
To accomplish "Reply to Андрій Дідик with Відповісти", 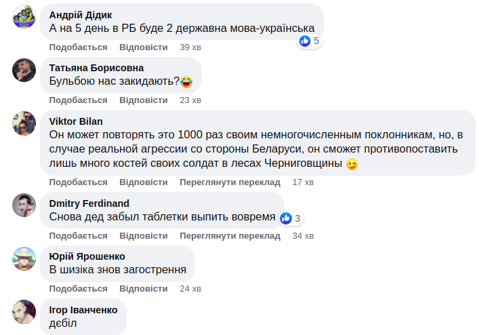I will click(143, 47).
